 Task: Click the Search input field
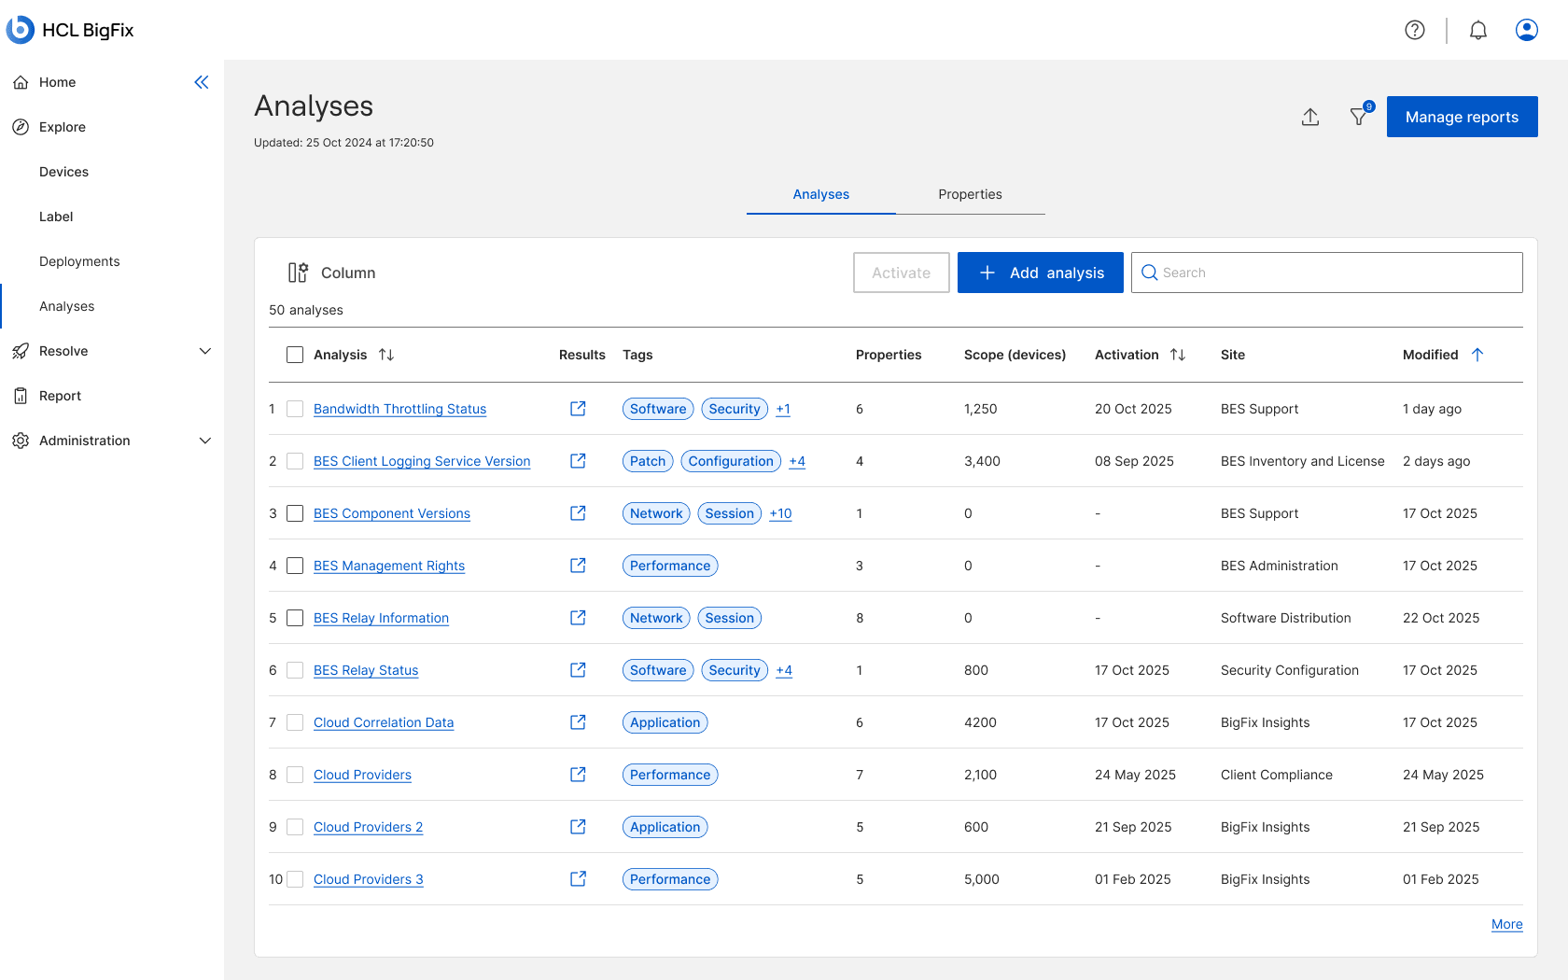1327,273
